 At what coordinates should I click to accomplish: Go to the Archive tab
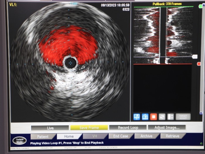(x=146, y=136)
